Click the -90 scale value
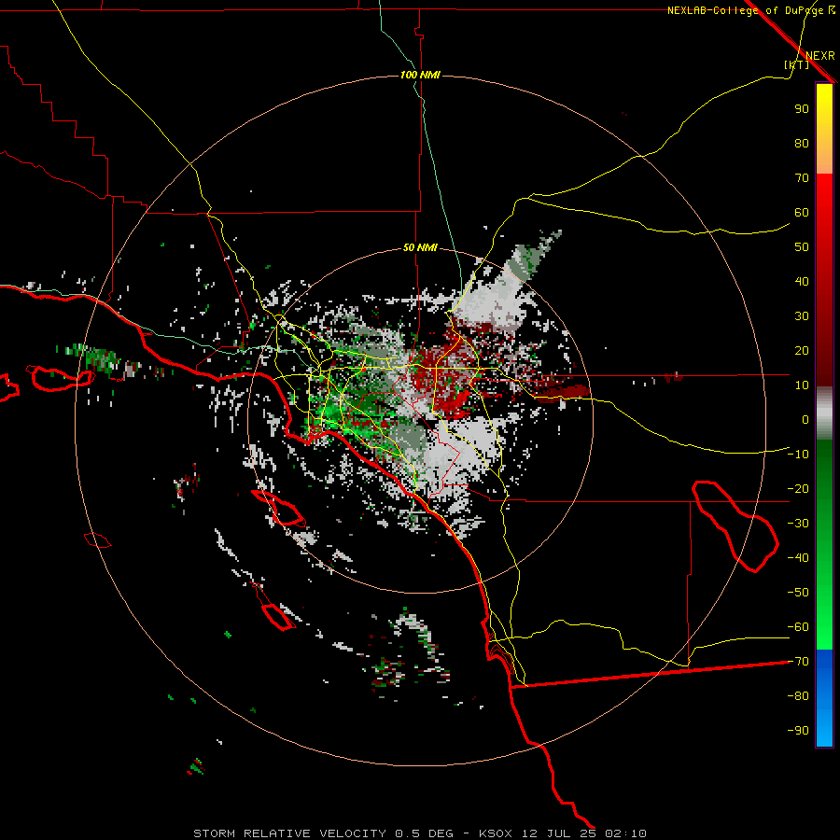The width and height of the screenshot is (840, 840). coord(798,730)
